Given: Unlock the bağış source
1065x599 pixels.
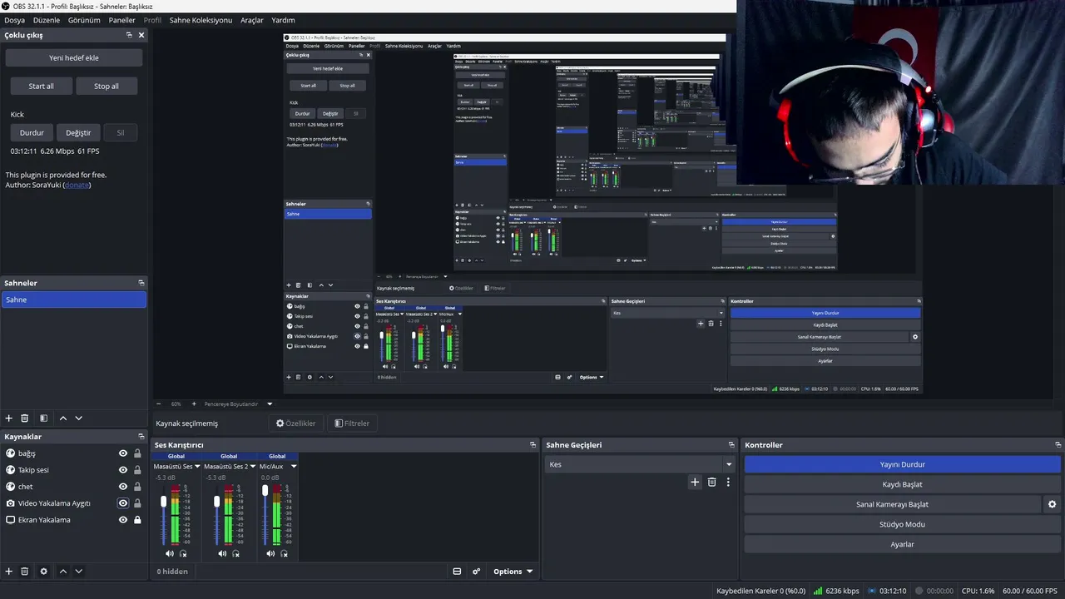Looking at the screenshot, I should [x=137, y=453].
